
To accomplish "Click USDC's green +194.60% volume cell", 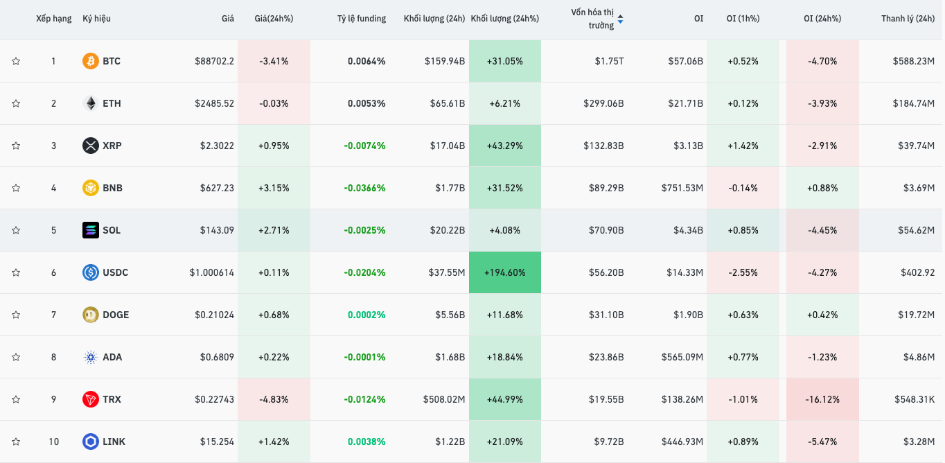I will click(504, 272).
